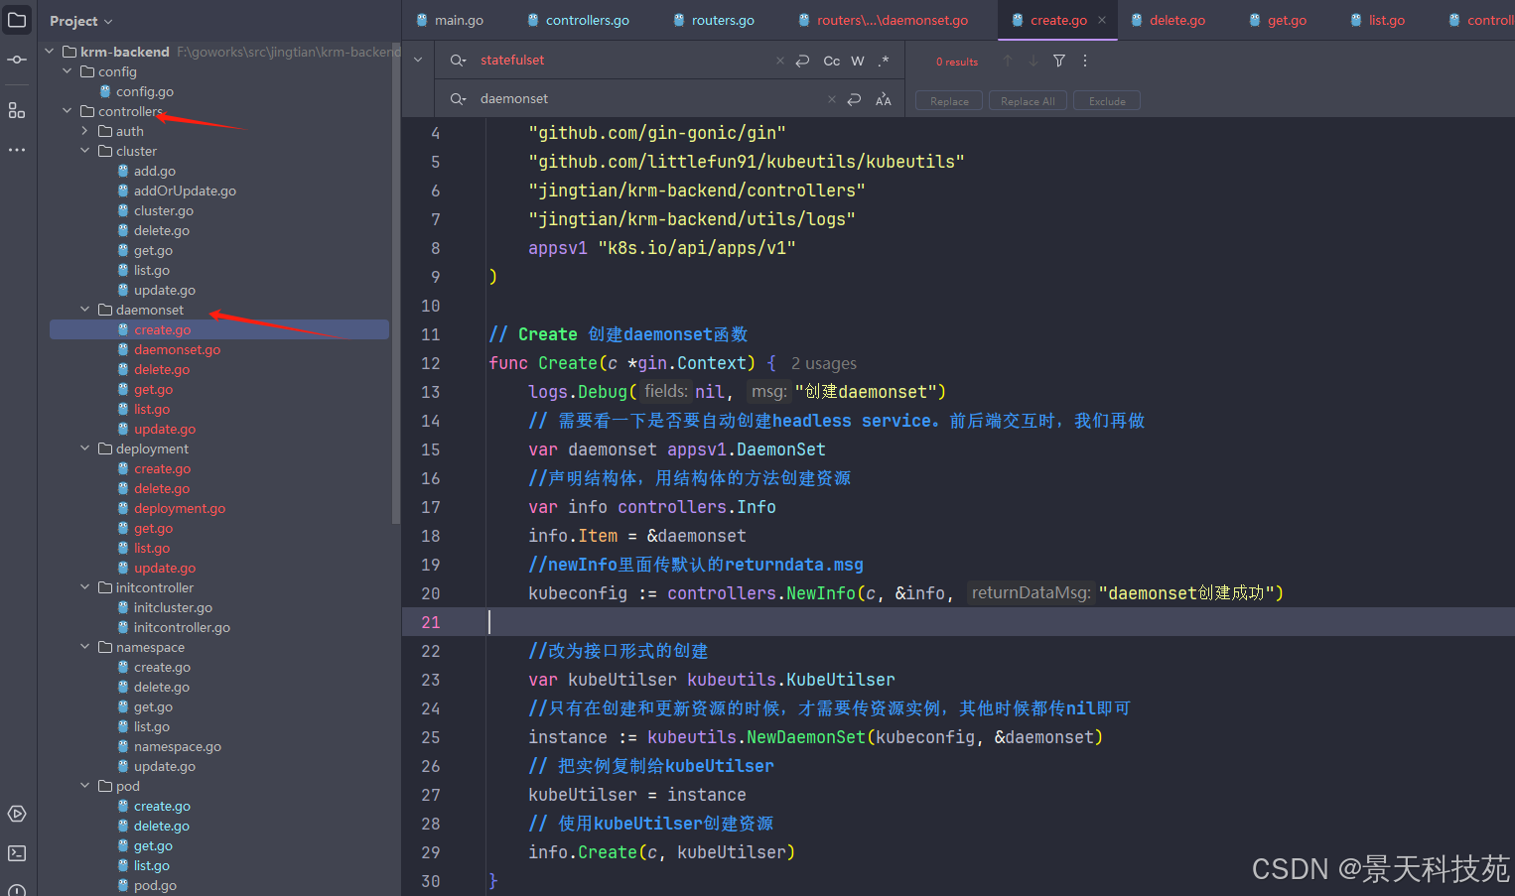Open the Services run icon in sidebar
The image size is (1515, 896).
pyautogui.click(x=17, y=814)
